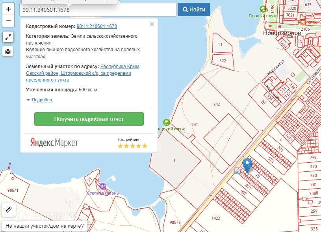Select parcel 985/2 on the map

[175, 222]
